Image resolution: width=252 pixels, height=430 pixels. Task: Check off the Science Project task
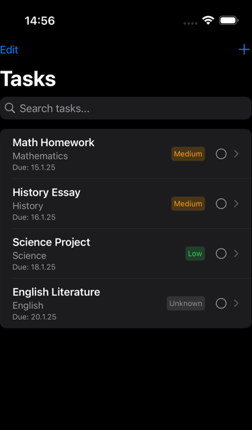point(221,254)
